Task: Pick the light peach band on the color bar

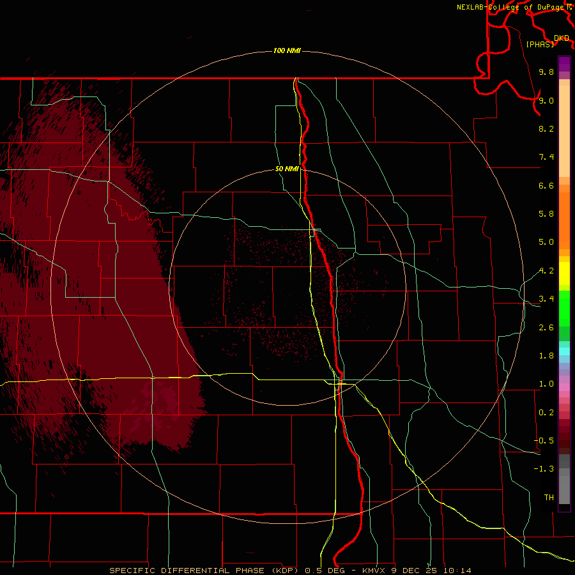Action: click(x=564, y=131)
